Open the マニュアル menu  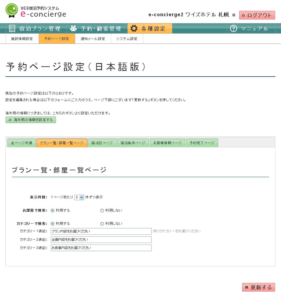[x=251, y=28]
